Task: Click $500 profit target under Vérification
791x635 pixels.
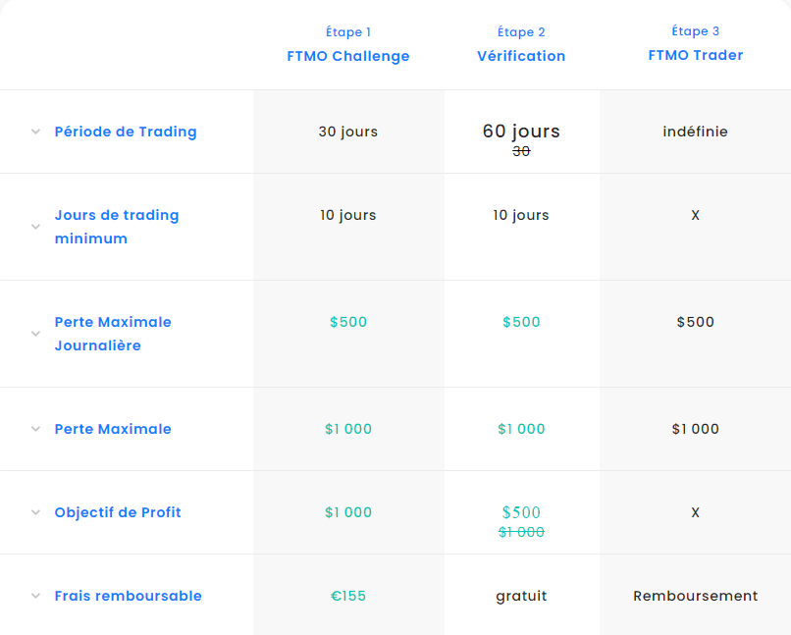Action: point(521,512)
